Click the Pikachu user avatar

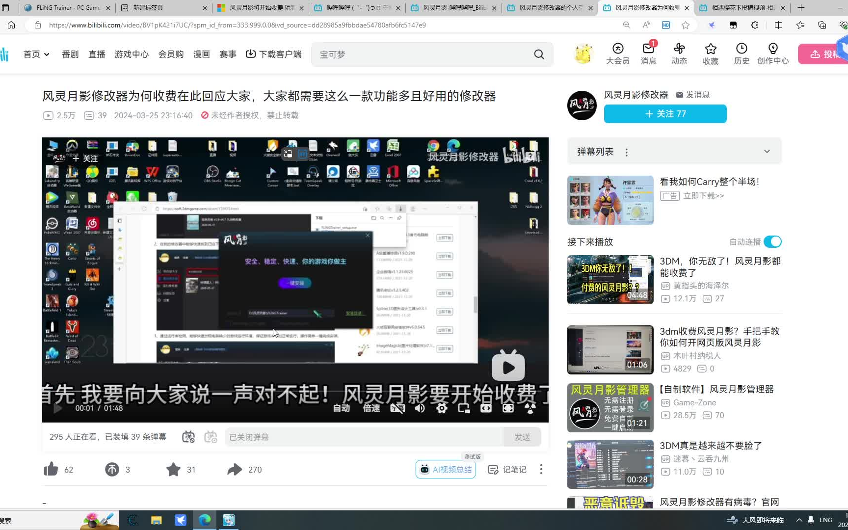pos(583,54)
